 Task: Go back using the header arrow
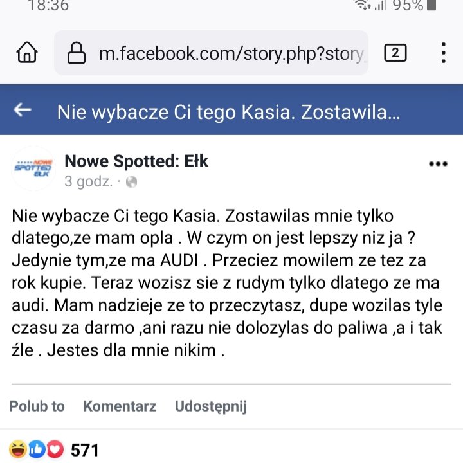(x=23, y=111)
